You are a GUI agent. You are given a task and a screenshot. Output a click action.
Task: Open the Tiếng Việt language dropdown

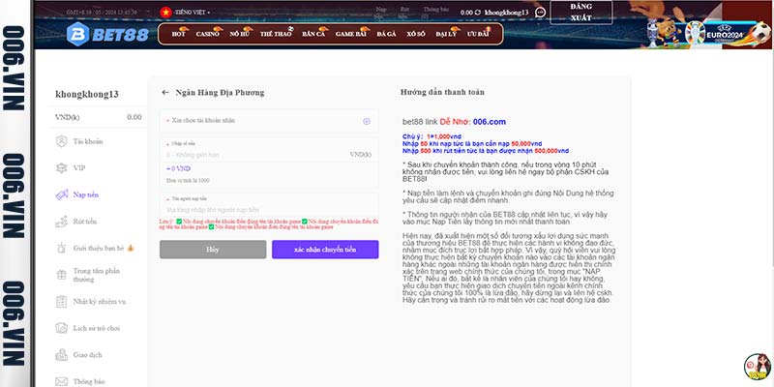coord(192,13)
